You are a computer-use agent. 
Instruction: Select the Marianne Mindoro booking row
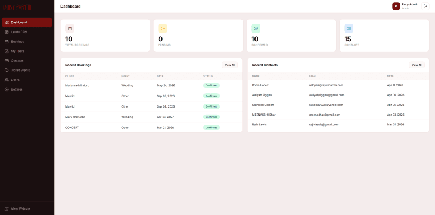[x=152, y=86]
